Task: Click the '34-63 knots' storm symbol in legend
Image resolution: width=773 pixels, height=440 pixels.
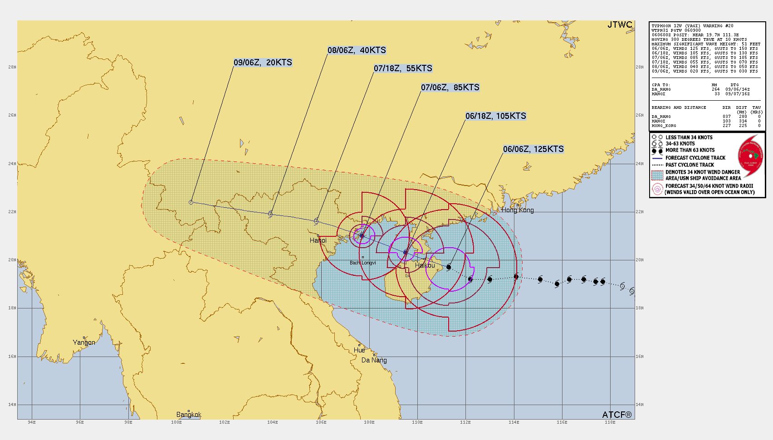Action: tap(657, 144)
